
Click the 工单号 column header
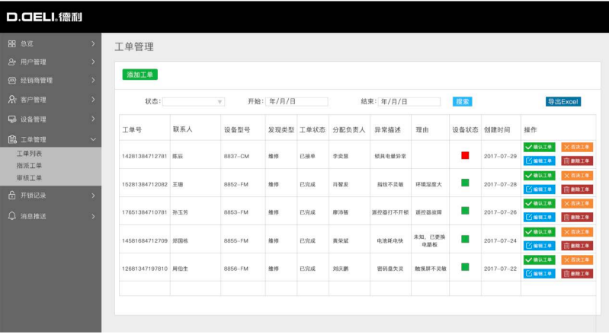tap(132, 130)
